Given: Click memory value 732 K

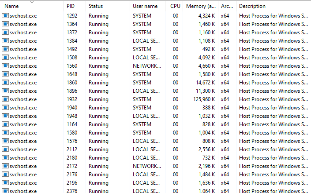Looking at the screenshot, I should (x=209, y=157).
